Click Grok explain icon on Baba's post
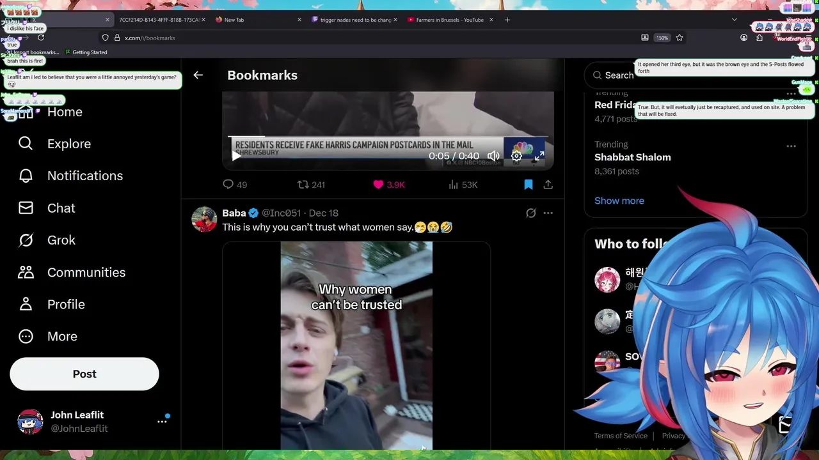 point(530,213)
